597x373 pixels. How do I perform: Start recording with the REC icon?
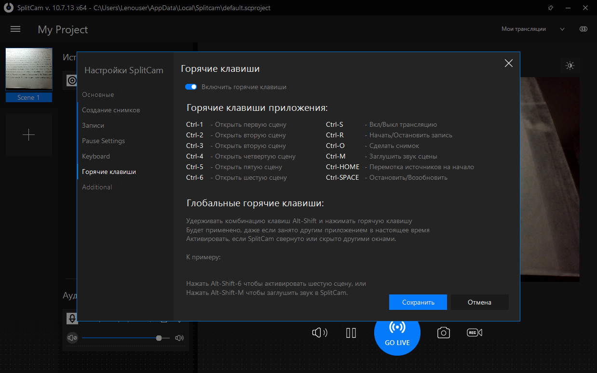(x=474, y=333)
